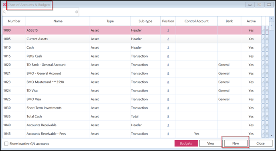Image resolution: width=276 pixels, height=151 pixels.
Task: Sort by the Type column header
Action: click(110, 21)
